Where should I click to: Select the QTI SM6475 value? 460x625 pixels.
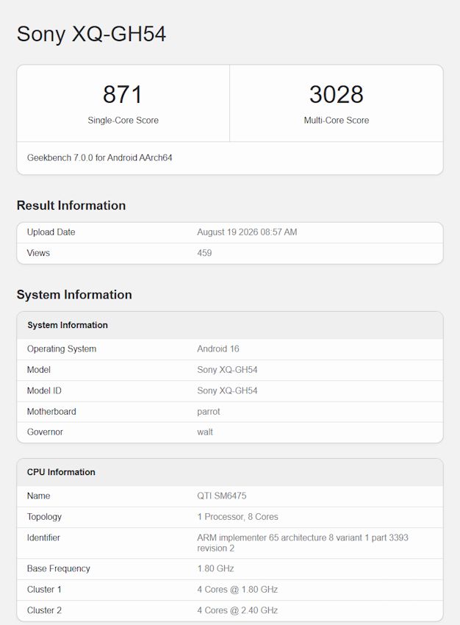(x=222, y=496)
